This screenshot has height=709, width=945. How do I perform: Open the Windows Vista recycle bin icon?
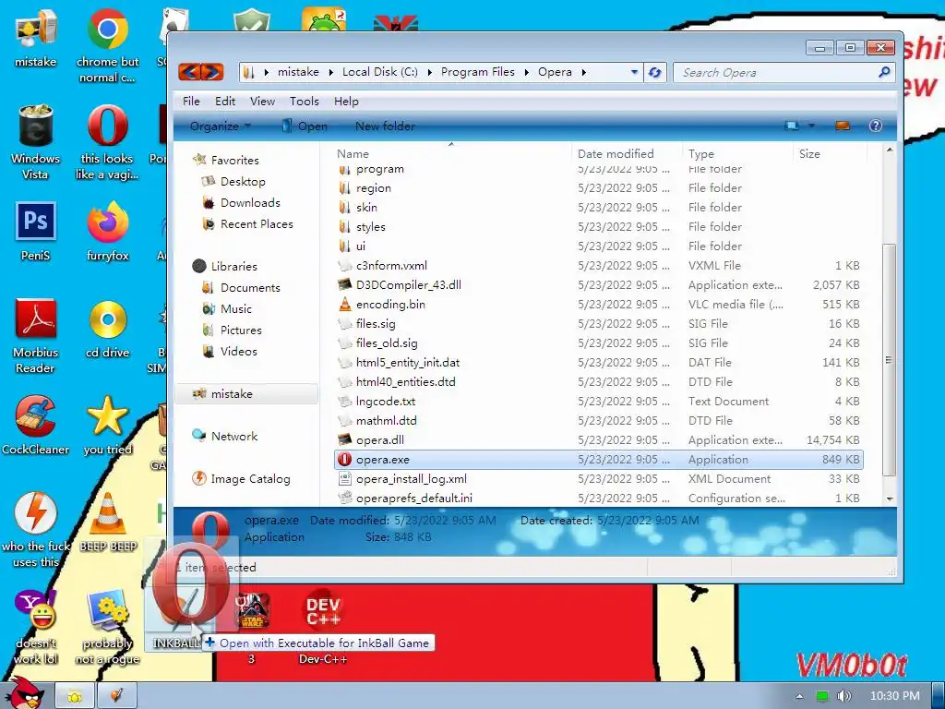coord(36,141)
